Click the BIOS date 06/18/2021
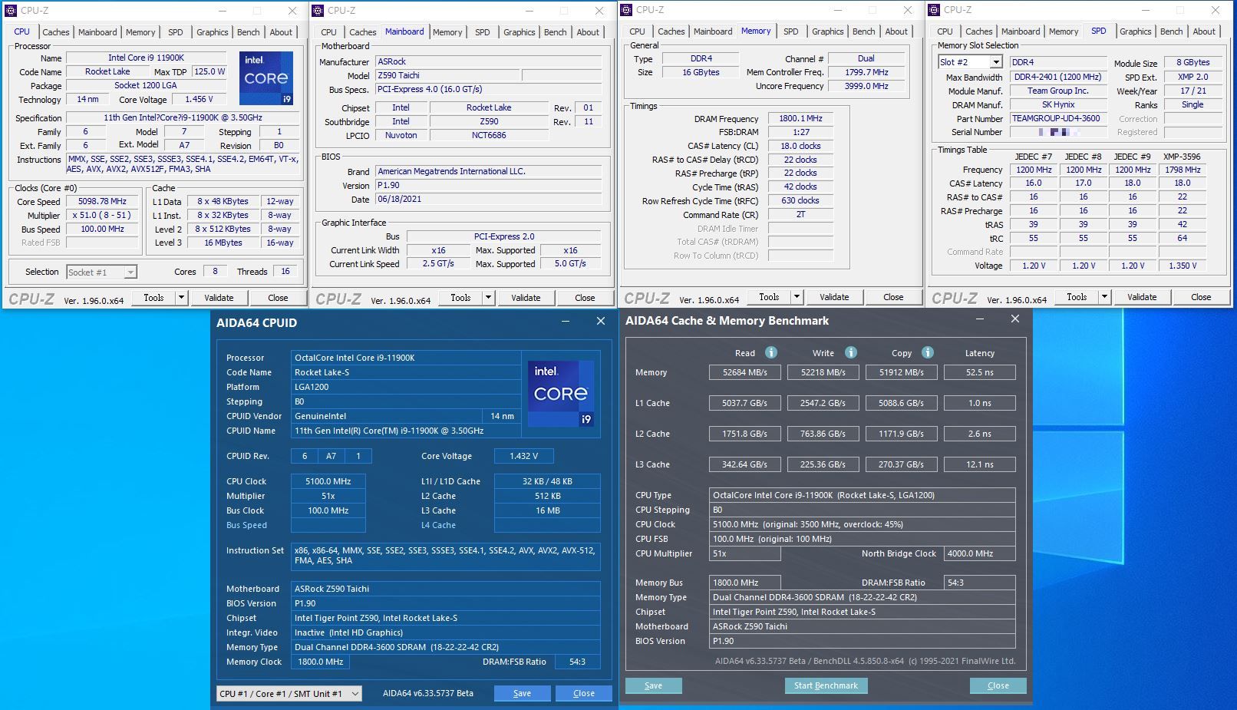This screenshot has height=710, width=1237. [x=488, y=199]
